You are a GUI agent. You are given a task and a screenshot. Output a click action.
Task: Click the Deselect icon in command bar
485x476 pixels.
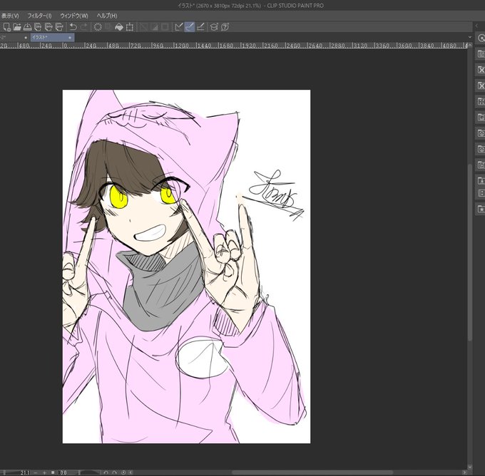(x=144, y=27)
